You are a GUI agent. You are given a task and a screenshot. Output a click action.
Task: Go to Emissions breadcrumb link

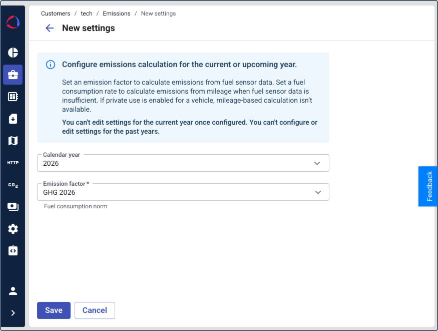tap(117, 14)
